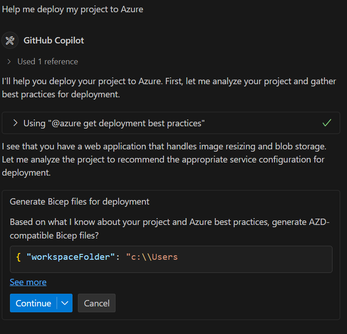Click the "Generate Bicep files for deployment" heading
The width and height of the screenshot is (347, 334).
(x=80, y=201)
